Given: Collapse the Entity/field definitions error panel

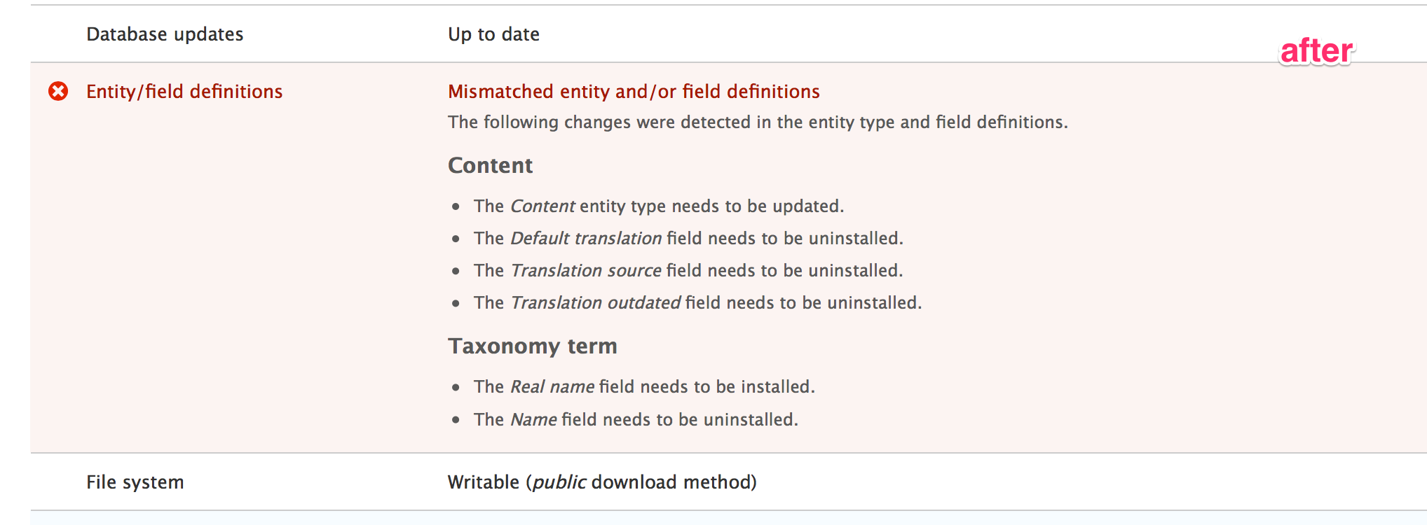Looking at the screenshot, I should 184,91.
